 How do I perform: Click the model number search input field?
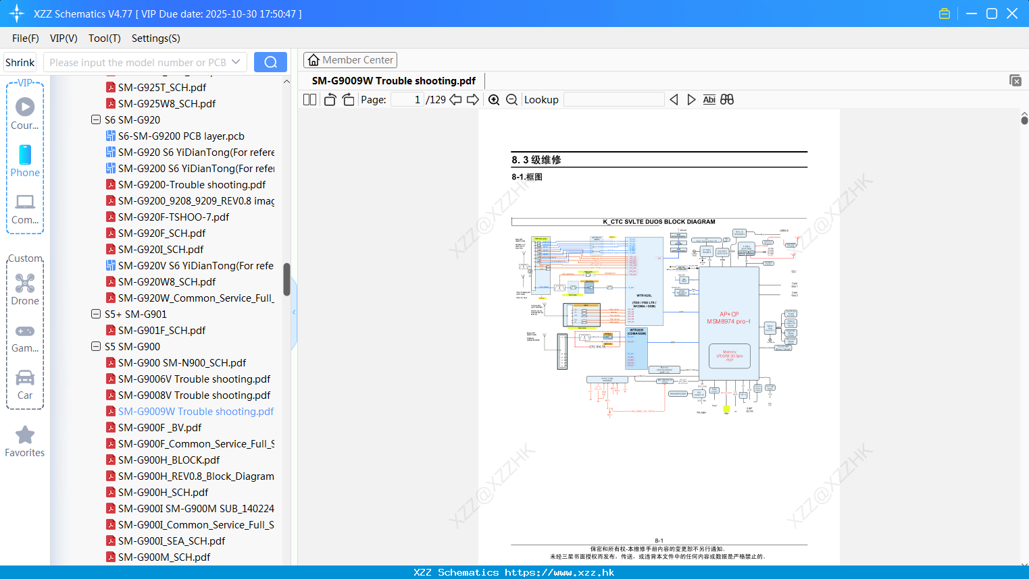coord(138,62)
